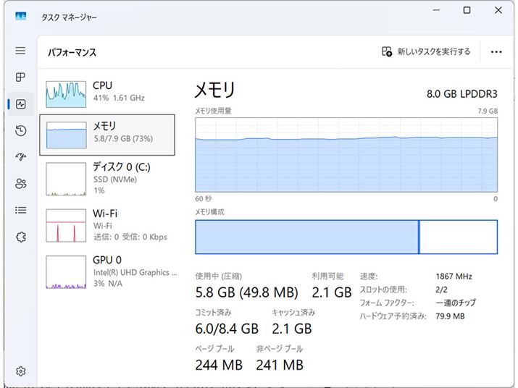
Task: Click the Intel(R) UHD Graphics label
Action: [x=135, y=272]
